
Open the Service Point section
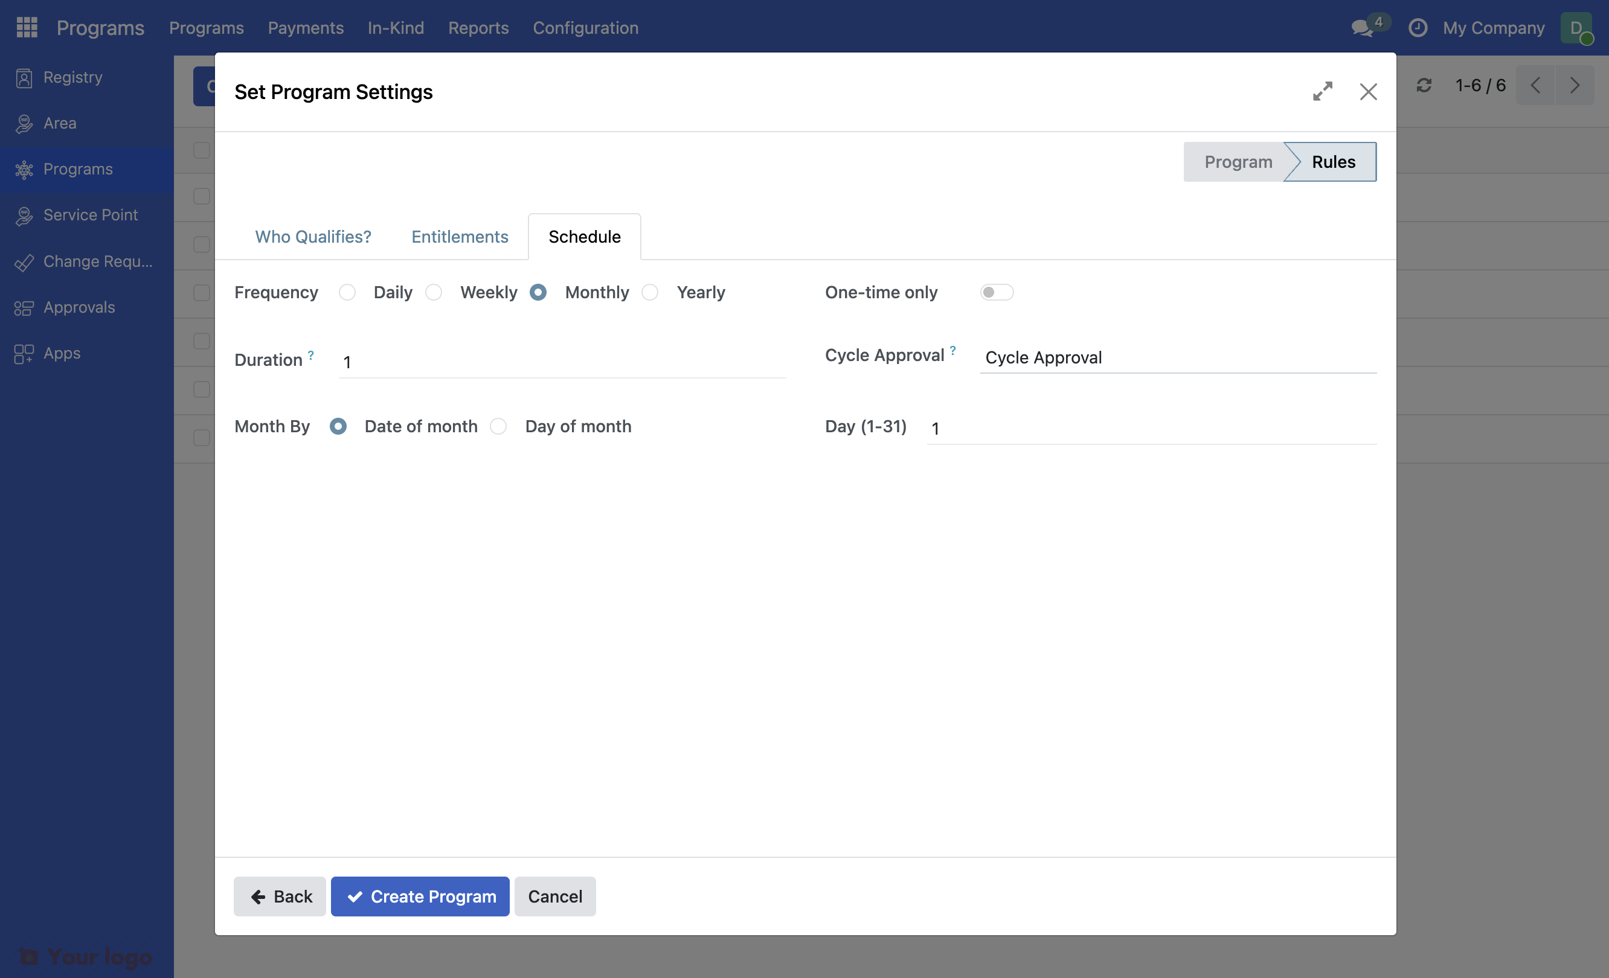pos(90,215)
